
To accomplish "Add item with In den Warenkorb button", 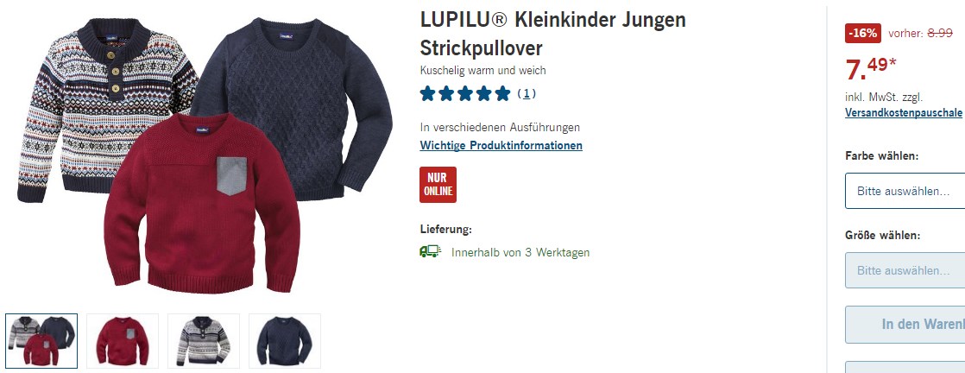I will coord(905,325).
